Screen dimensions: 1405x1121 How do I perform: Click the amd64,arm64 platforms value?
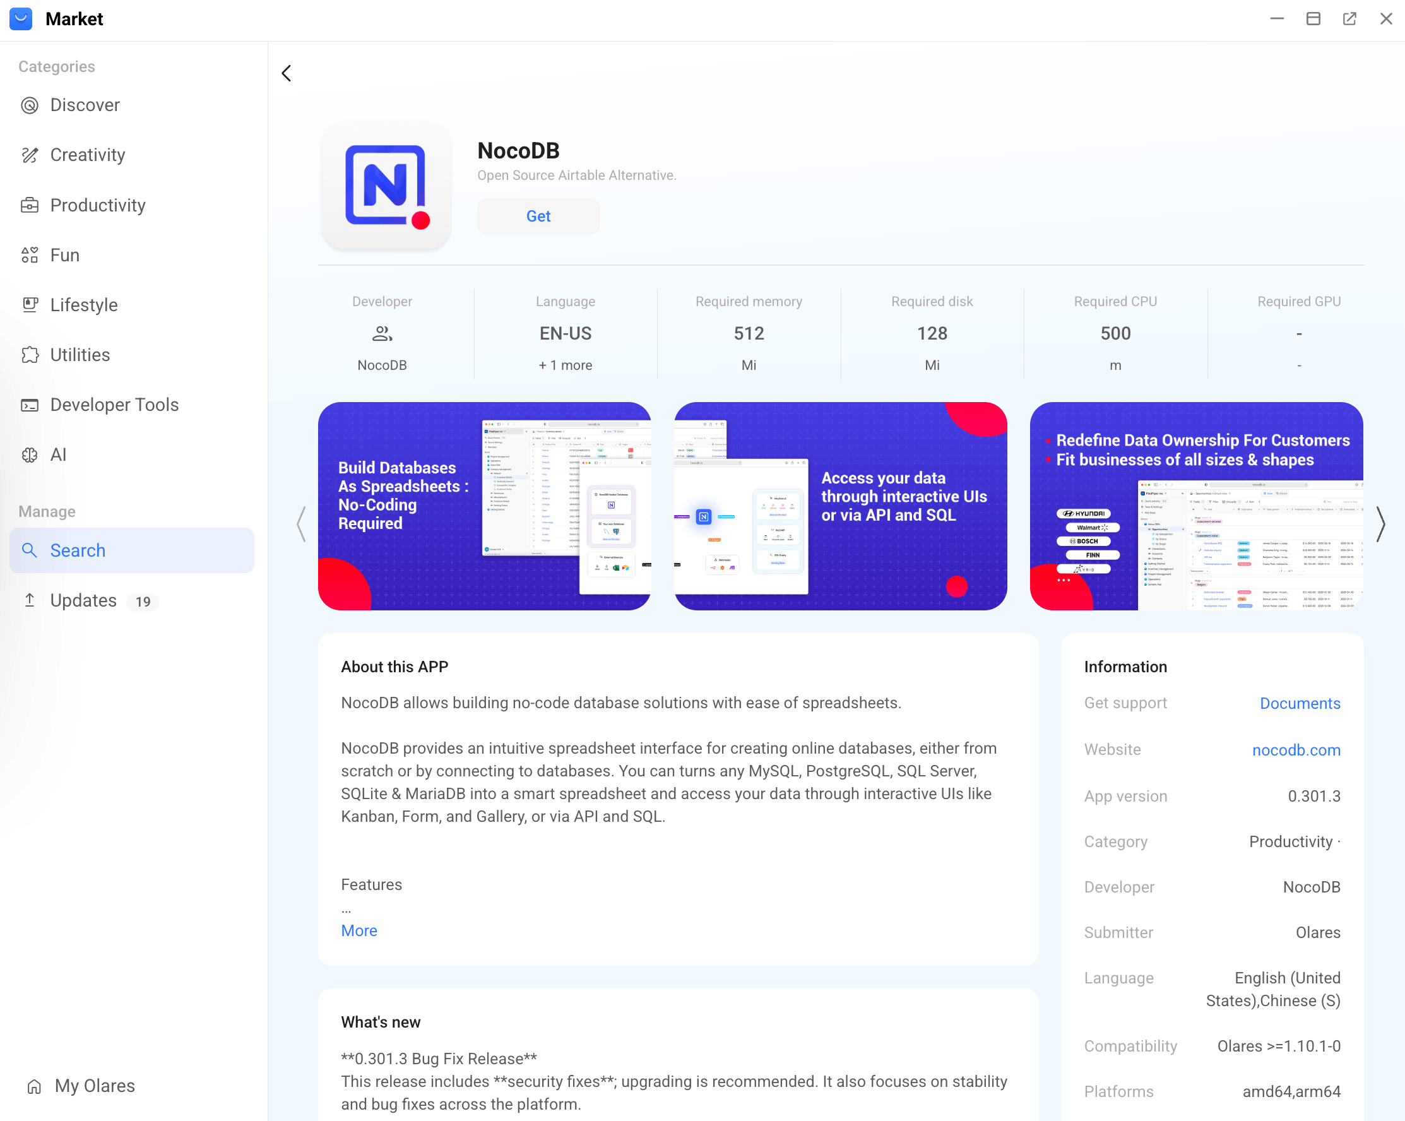click(1291, 1092)
